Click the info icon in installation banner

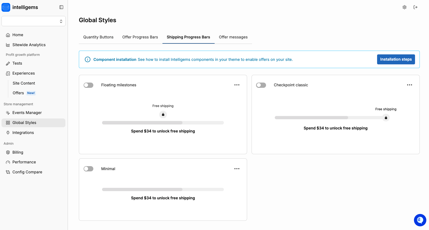point(88,59)
